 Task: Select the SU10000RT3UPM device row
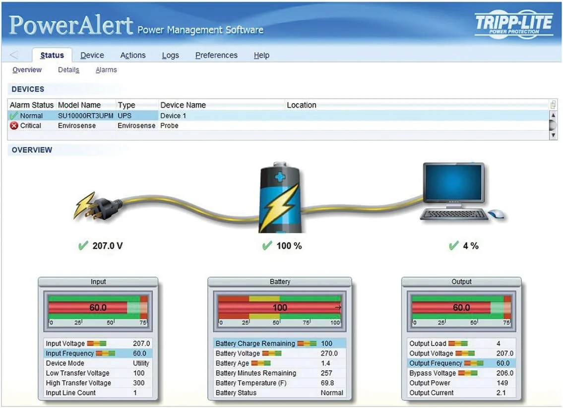click(x=85, y=116)
